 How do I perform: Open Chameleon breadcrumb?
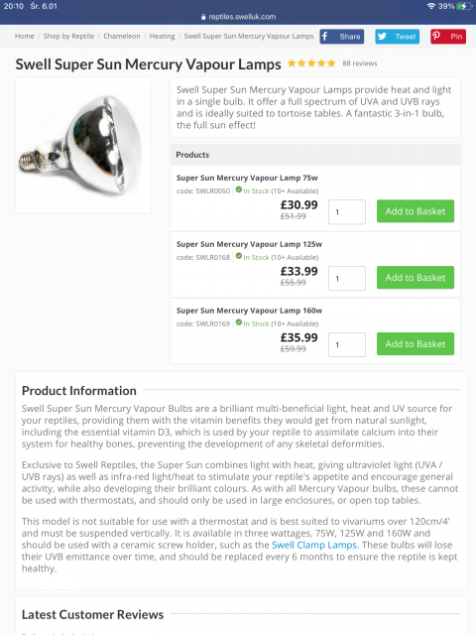tap(122, 36)
